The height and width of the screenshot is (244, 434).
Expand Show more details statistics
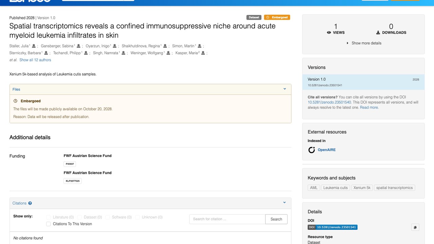(x=363, y=43)
